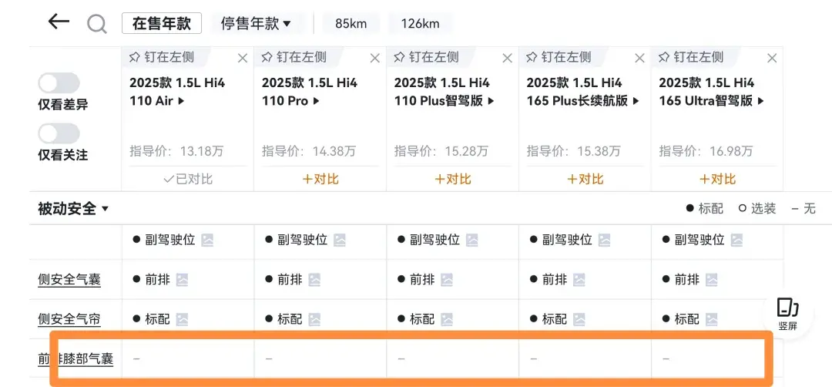Pin 110 Air column to left
The width and height of the screenshot is (832, 387).
(161, 57)
